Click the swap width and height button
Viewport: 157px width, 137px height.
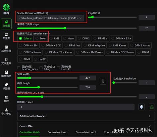pos(103,81)
